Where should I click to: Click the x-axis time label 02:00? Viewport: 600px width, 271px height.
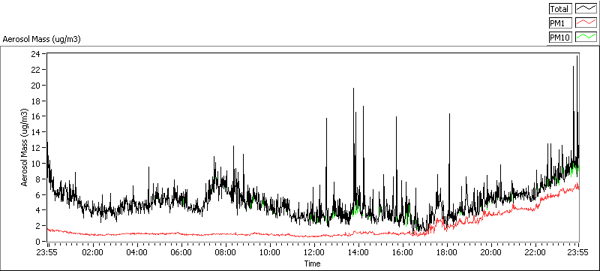coord(92,253)
